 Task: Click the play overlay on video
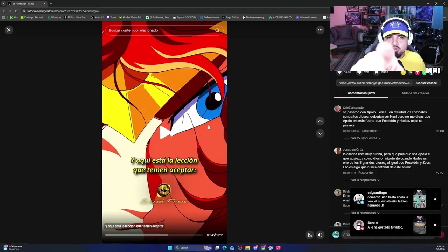[x=165, y=133]
